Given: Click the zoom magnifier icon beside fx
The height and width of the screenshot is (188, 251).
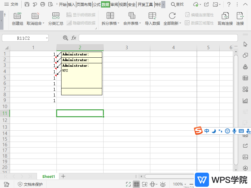Looking at the screenshot, I should pos(66,38).
